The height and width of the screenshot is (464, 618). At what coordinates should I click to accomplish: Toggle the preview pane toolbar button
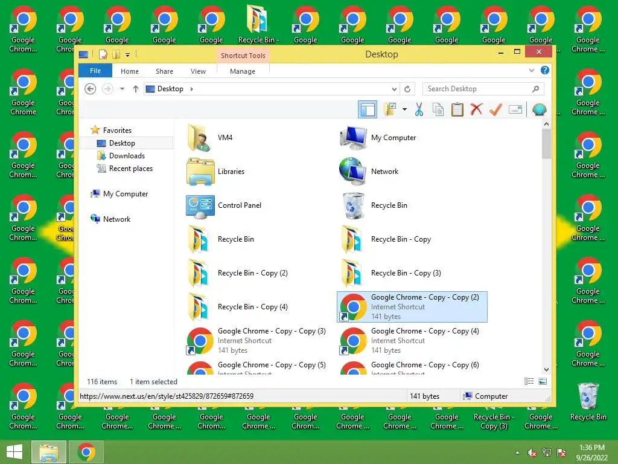(x=368, y=109)
